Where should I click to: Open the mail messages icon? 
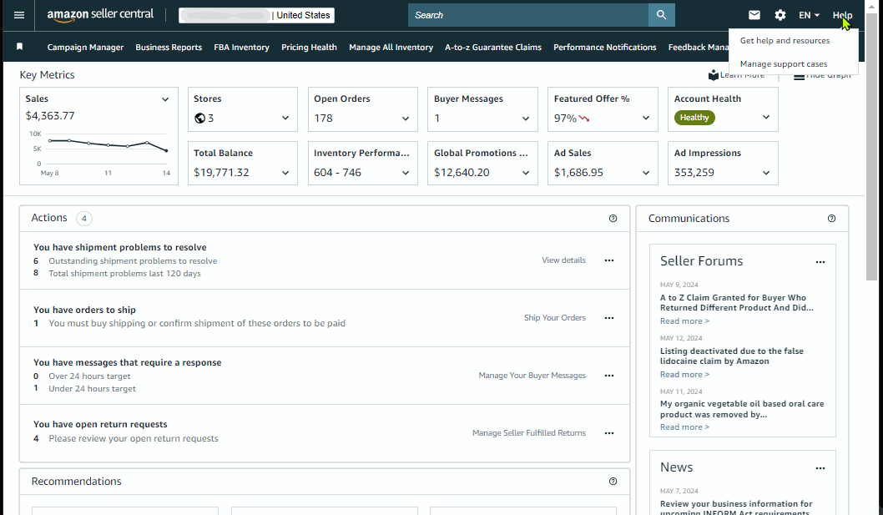tap(754, 15)
